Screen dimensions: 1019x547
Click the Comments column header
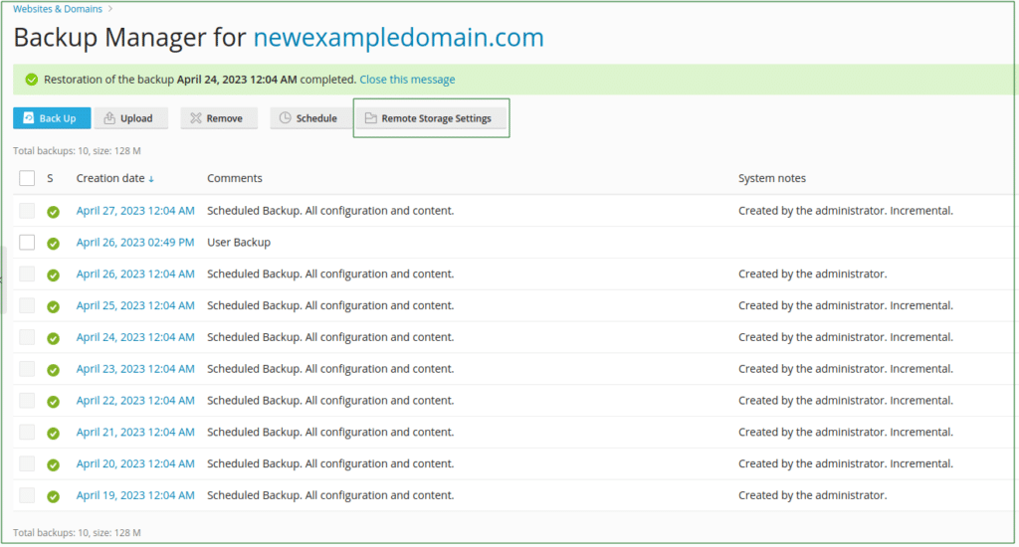pyautogui.click(x=235, y=178)
